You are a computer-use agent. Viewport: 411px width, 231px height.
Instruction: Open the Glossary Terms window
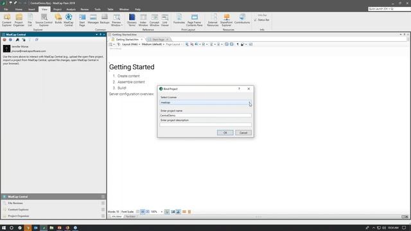coord(132,20)
